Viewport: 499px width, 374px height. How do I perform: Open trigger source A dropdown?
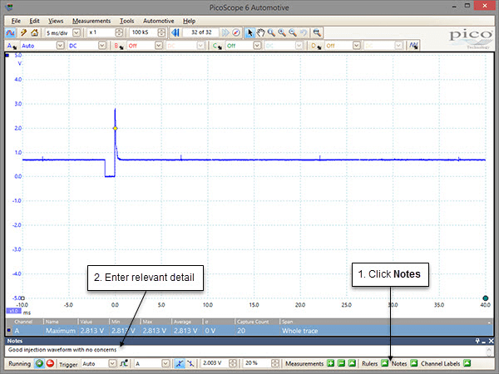(x=166, y=363)
